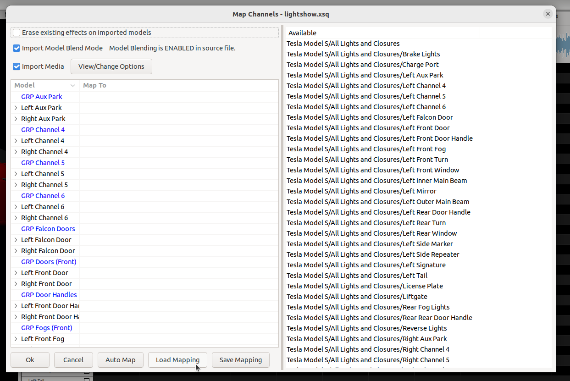Click Save Mapping button
Viewport: 570px width, 381px height.
241,360
